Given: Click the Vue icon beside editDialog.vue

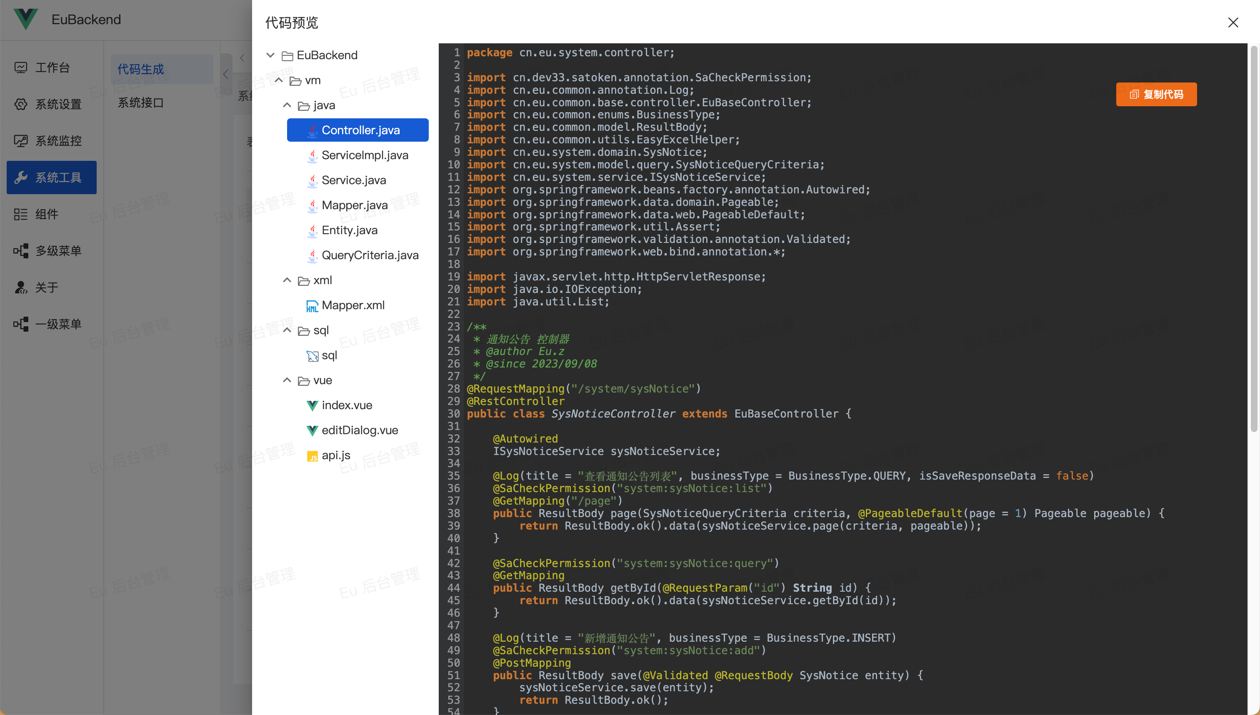Looking at the screenshot, I should point(312,431).
